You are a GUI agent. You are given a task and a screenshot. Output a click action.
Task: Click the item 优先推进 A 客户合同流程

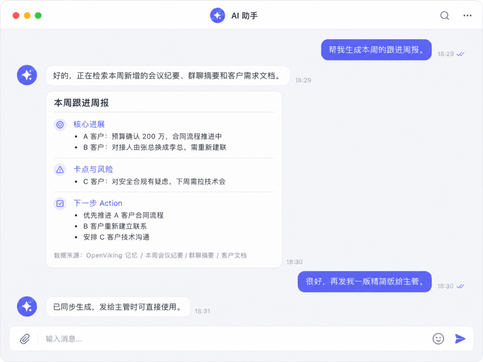click(123, 215)
